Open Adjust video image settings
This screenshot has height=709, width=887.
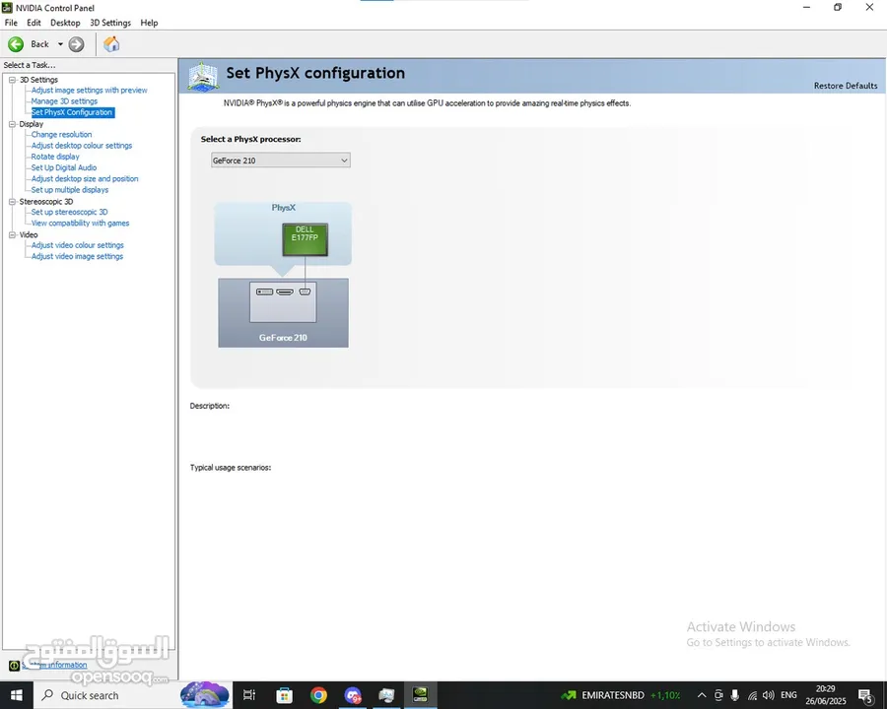pyautogui.click(x=78, y=256)
